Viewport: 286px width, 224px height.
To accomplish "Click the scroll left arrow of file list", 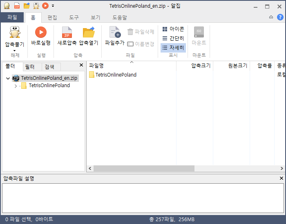I will tap(90, 168).
